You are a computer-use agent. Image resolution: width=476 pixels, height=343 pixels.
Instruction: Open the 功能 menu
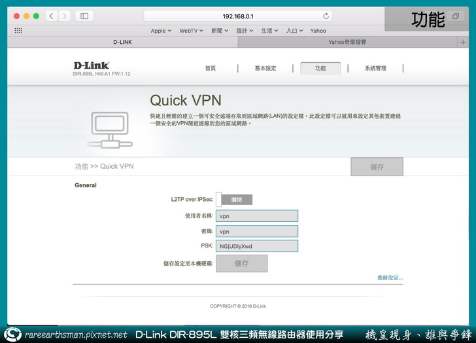320,68
